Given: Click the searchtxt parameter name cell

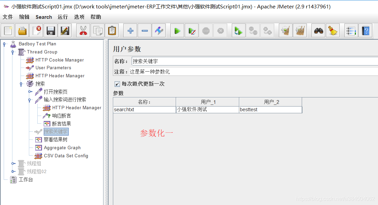Looking at the screenshot, I should click(144, 110).
